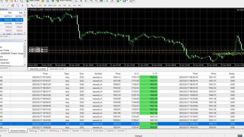Image resolution: width=244 pixels, height=137 pixels.
Task: Open the periods clock icon
Action: click(125, 1)
